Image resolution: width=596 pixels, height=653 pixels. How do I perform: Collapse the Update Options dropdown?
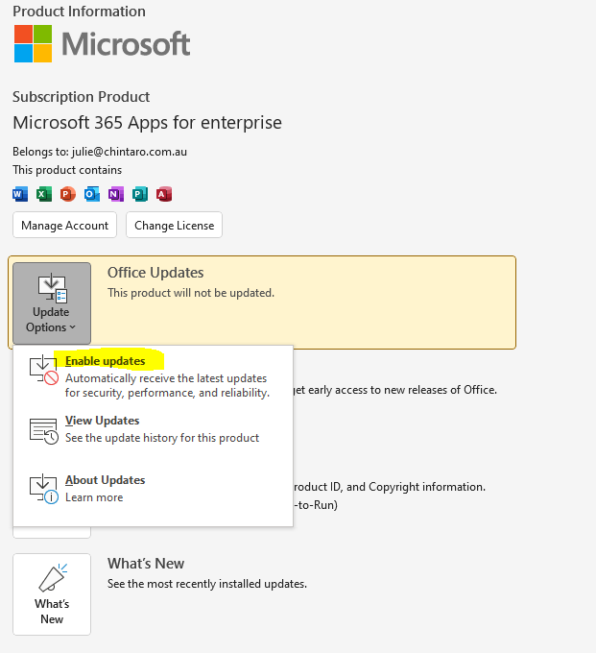[x=52, y=303]
